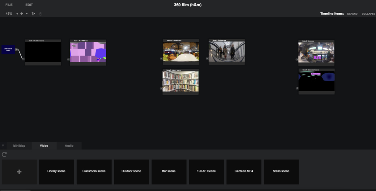The image size is (376, 191).
Task: Switch to the Video tab
Action: 44,146
